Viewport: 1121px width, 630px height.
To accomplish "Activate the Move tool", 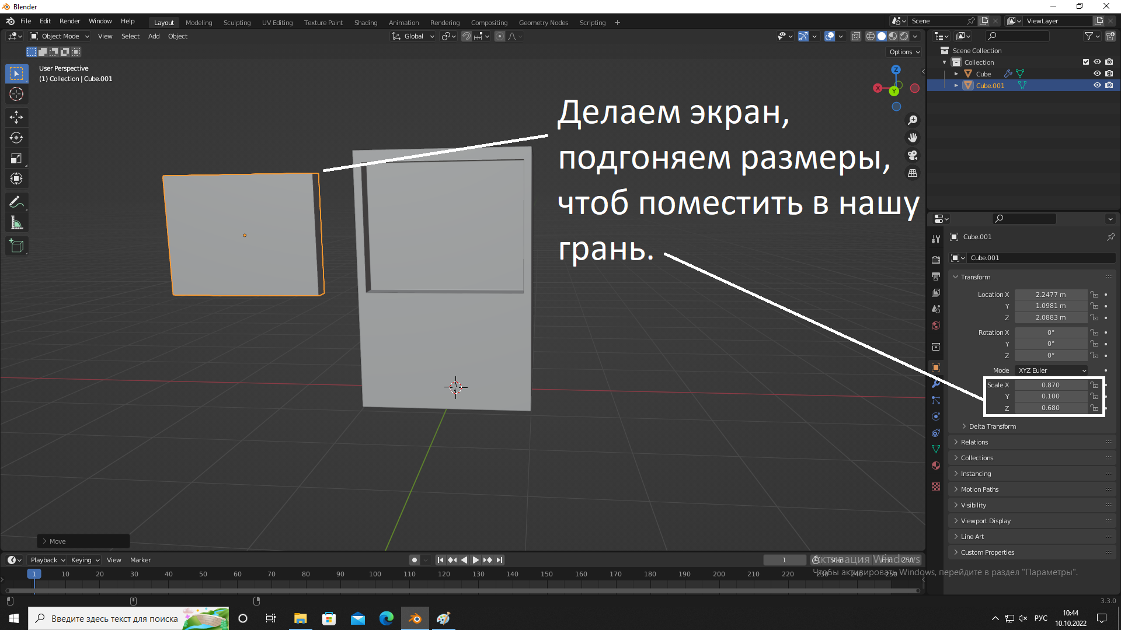I will coord(16,117).
